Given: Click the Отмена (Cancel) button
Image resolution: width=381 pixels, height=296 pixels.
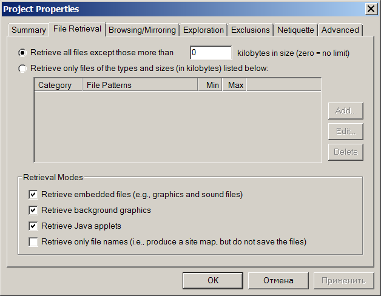Looking at the screenshot, I should tap(278, 280).
